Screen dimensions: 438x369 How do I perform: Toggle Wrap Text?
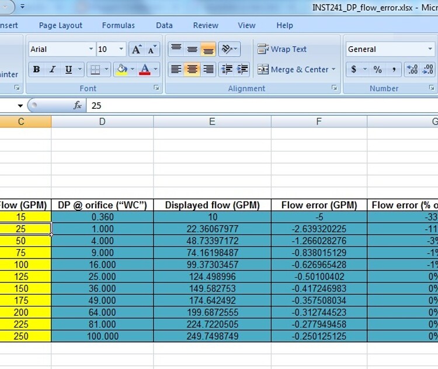click(x=282, y=49)
